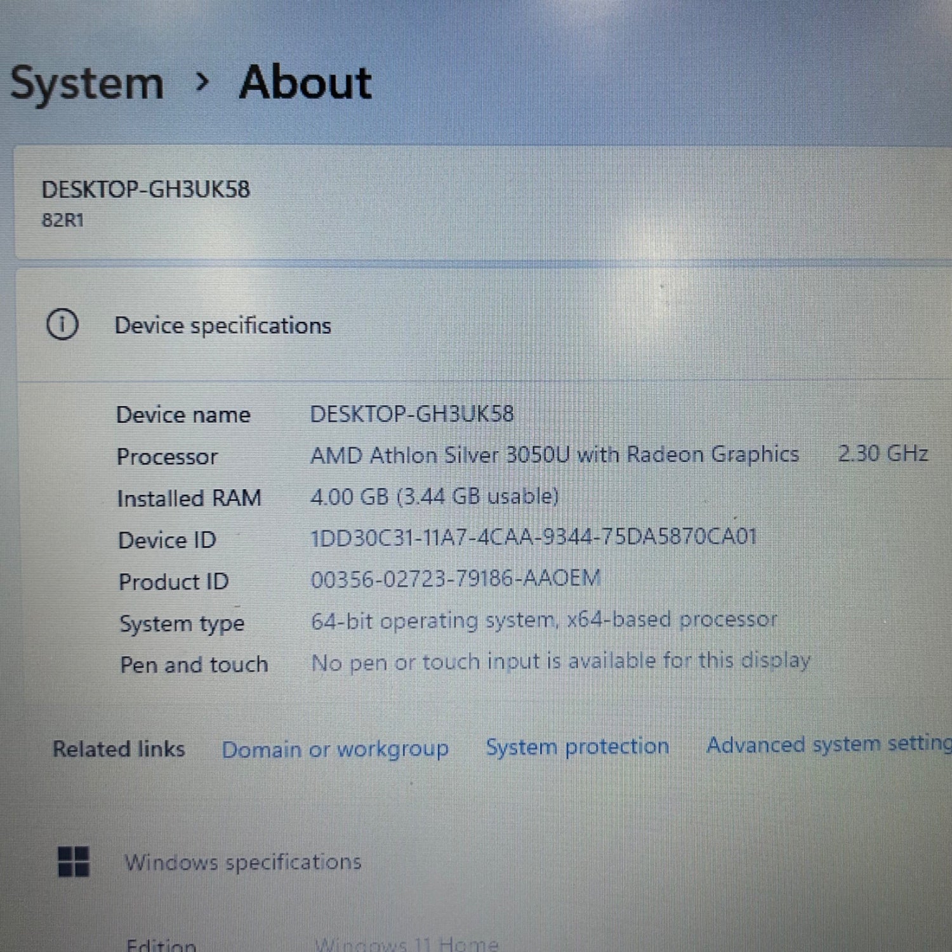The image size is (952, 952).
Task: Click the AMD Athlon Silver processor value
Action: click(x=554, y=455)
